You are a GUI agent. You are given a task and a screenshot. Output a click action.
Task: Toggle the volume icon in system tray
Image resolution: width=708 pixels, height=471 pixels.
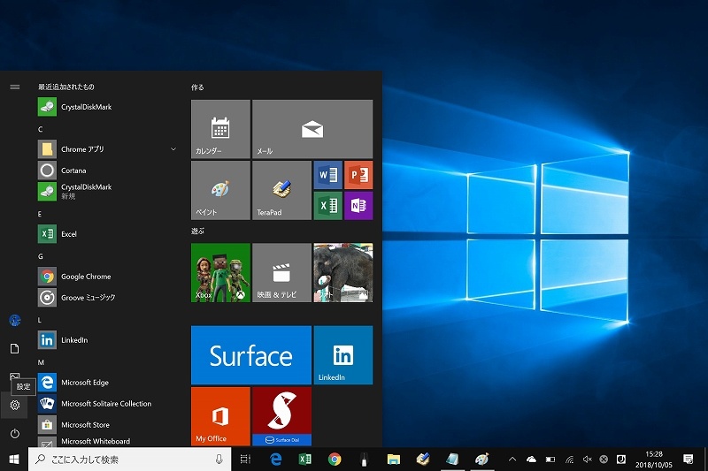coord(587,460)
